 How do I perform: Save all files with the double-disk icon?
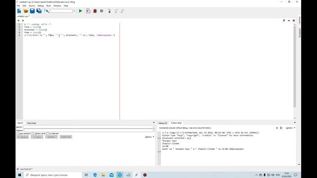[39, 11]
